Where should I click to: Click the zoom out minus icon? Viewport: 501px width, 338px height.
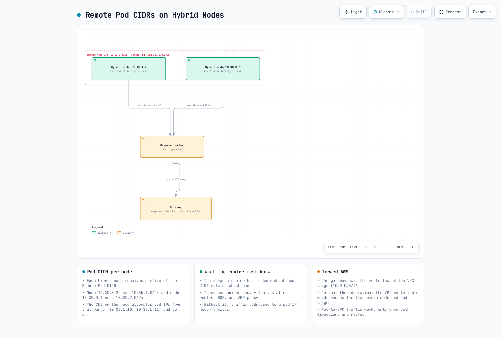387,247
